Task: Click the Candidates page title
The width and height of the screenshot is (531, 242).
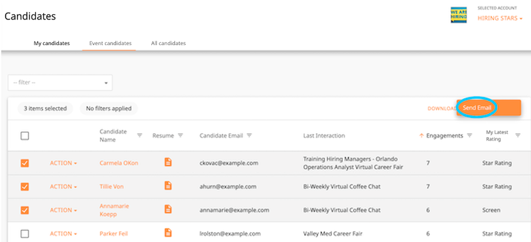Action: coord(30,16)
